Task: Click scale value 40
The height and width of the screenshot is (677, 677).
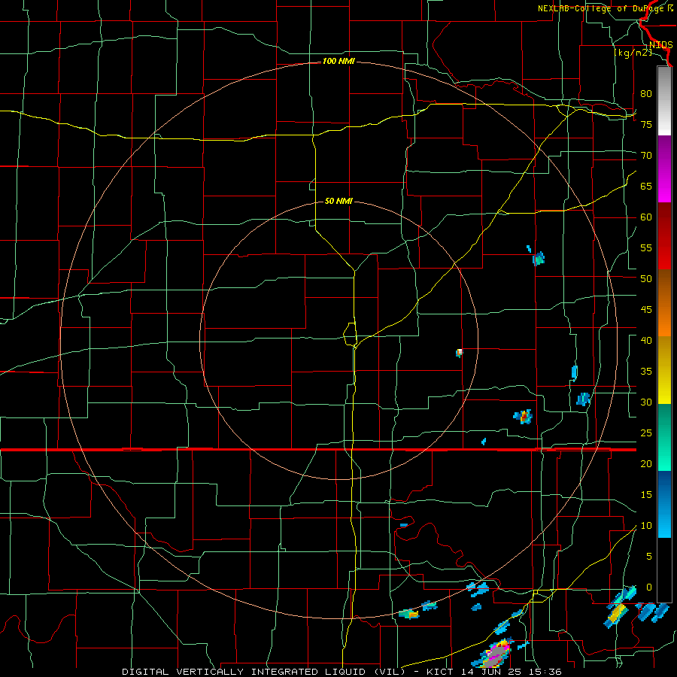Action: (646, 341)
